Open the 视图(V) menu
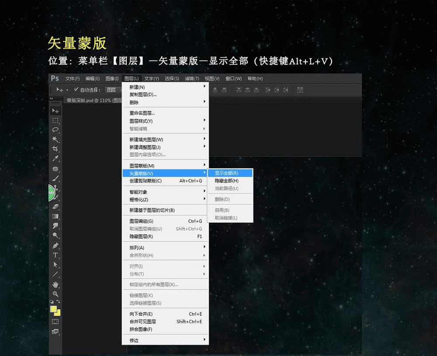 212,79
